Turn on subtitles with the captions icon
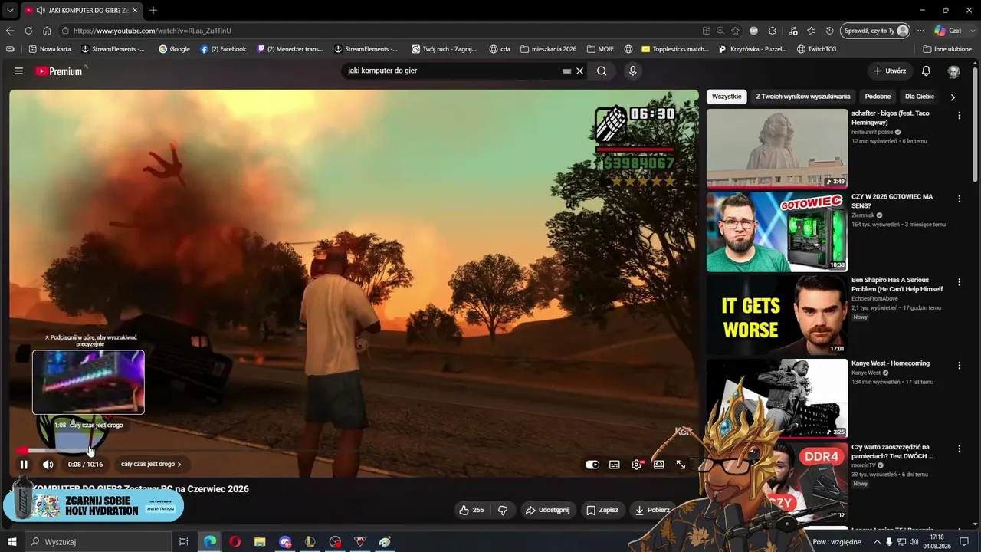Screen dimensions: 981x552 (x=615, y=465)
